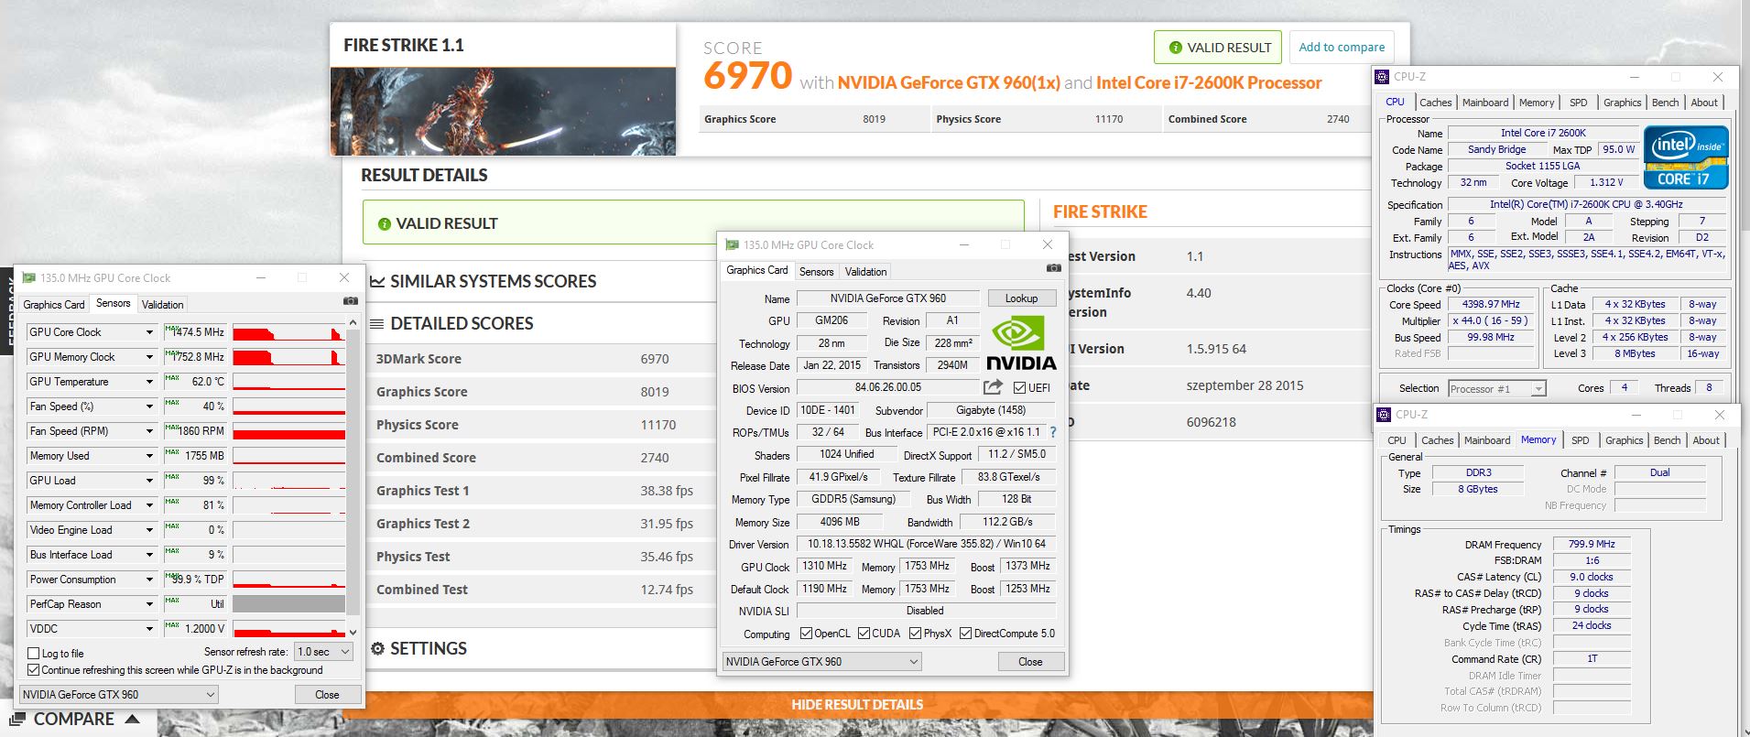This screenshot has width=1750, height=737.
Task: Close the GPU-Z Sensors window with the X
Action: click(344, 277)
